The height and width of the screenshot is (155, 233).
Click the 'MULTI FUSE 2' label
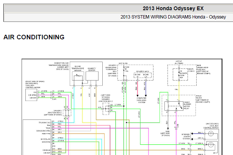(x=191, y=70)
